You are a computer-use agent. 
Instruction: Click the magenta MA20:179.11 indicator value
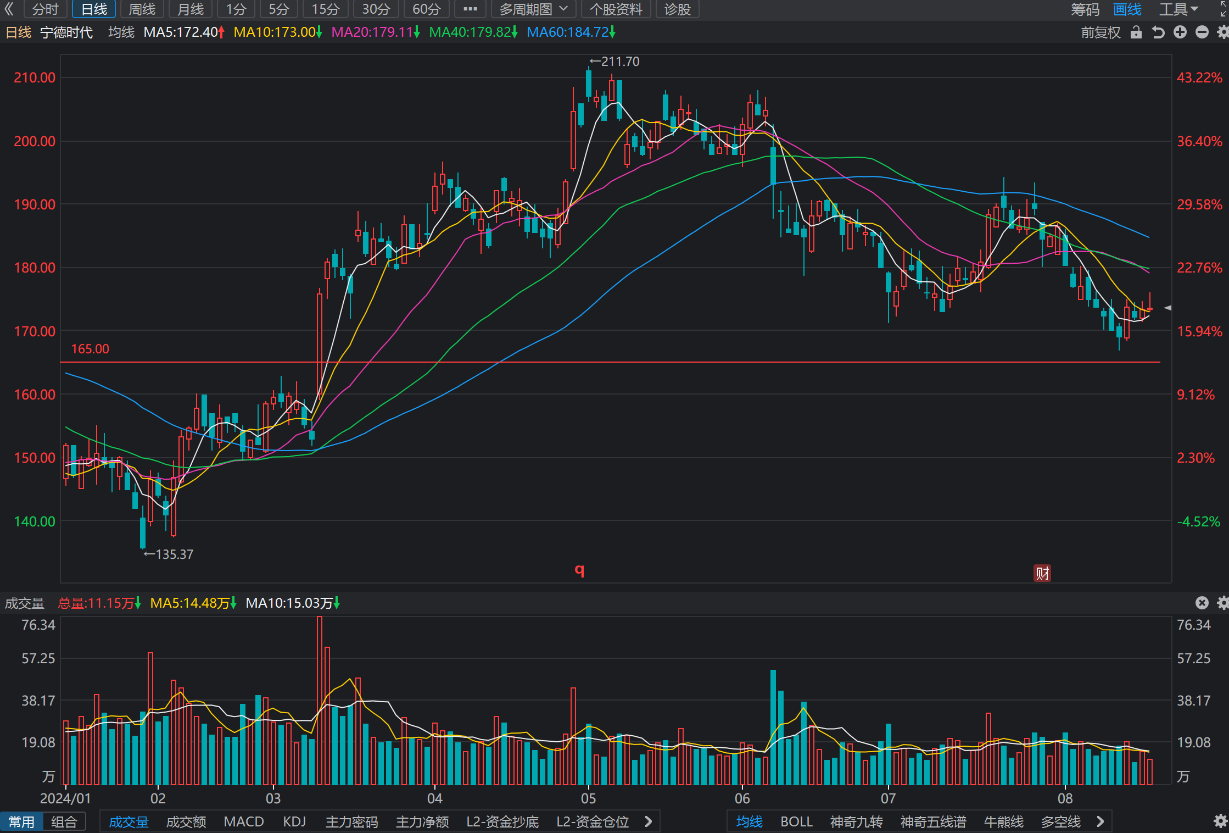376,32
